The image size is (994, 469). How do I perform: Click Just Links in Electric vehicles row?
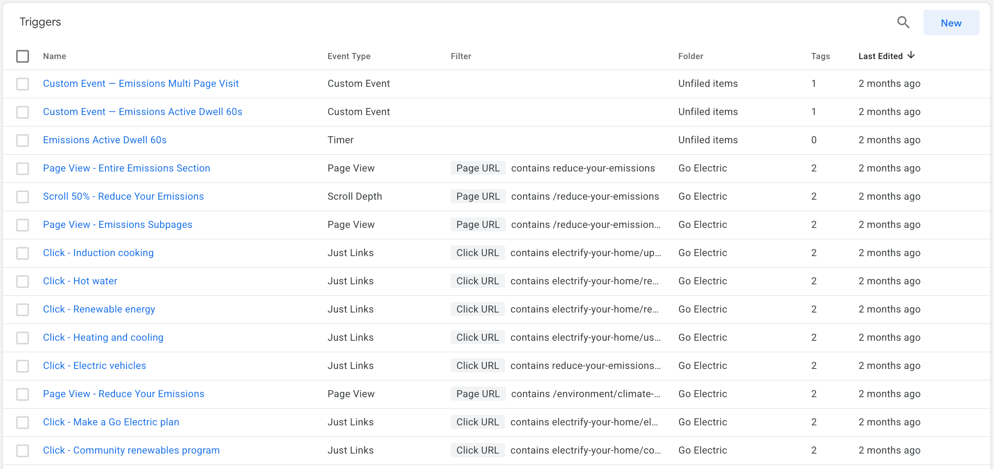350,365
